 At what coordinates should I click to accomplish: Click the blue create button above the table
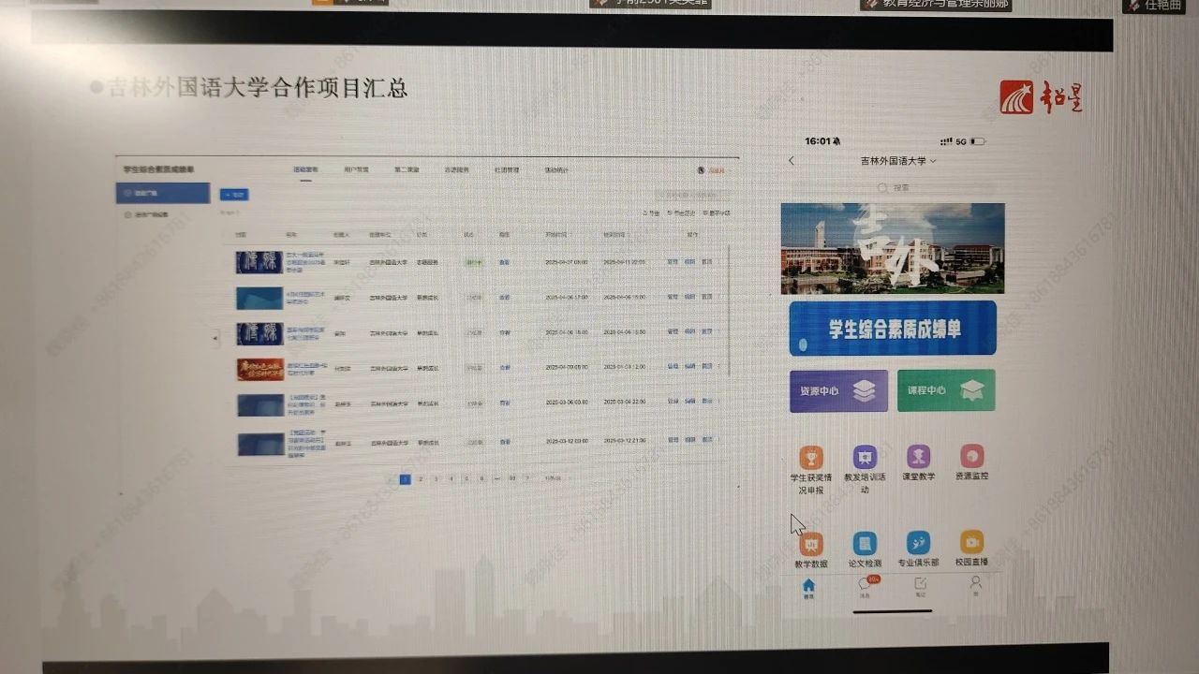pyautogui.click(x=234, y=195)
